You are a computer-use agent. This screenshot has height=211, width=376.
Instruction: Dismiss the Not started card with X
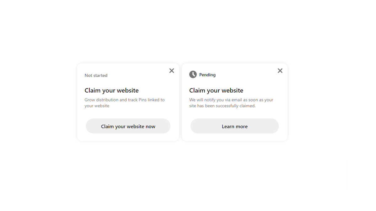pos(172,71)
